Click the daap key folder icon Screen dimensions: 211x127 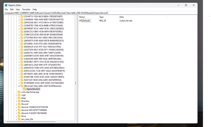(19, 98)
